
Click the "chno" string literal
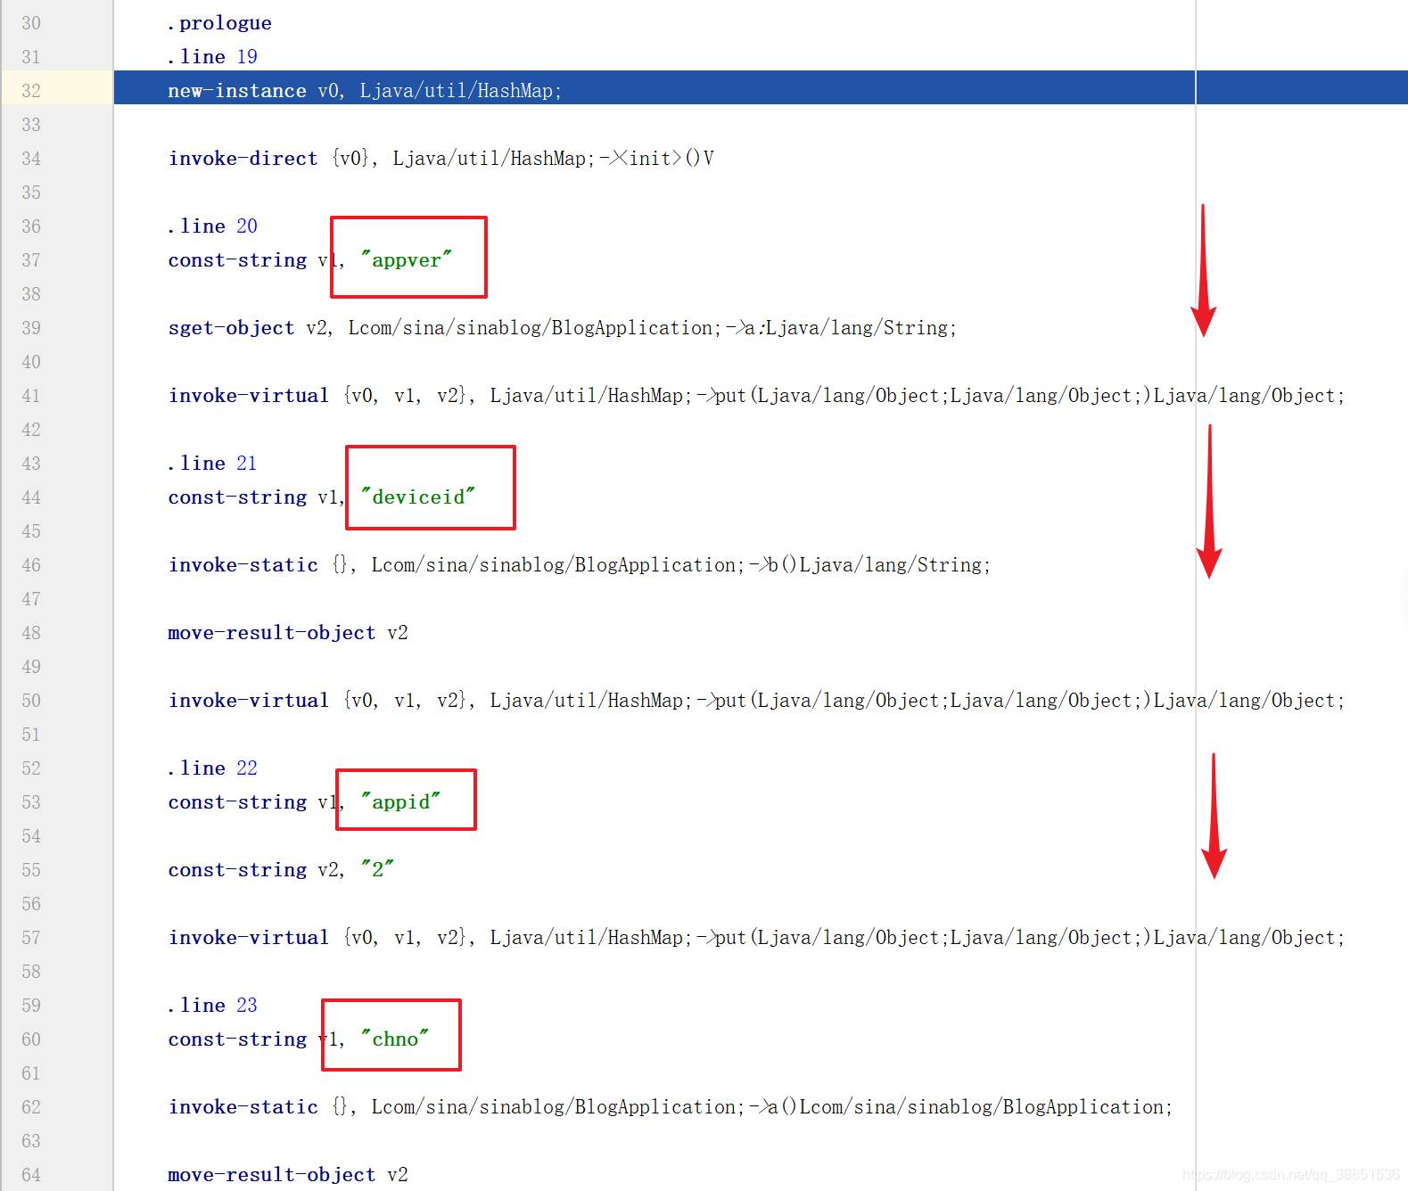(395, 1039)
